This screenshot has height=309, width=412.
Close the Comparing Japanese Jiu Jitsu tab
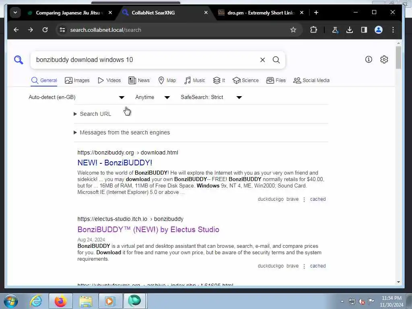click(x=110, y=12)
